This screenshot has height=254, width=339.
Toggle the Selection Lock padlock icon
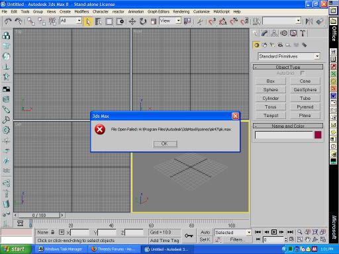click(x=53, y=232)
